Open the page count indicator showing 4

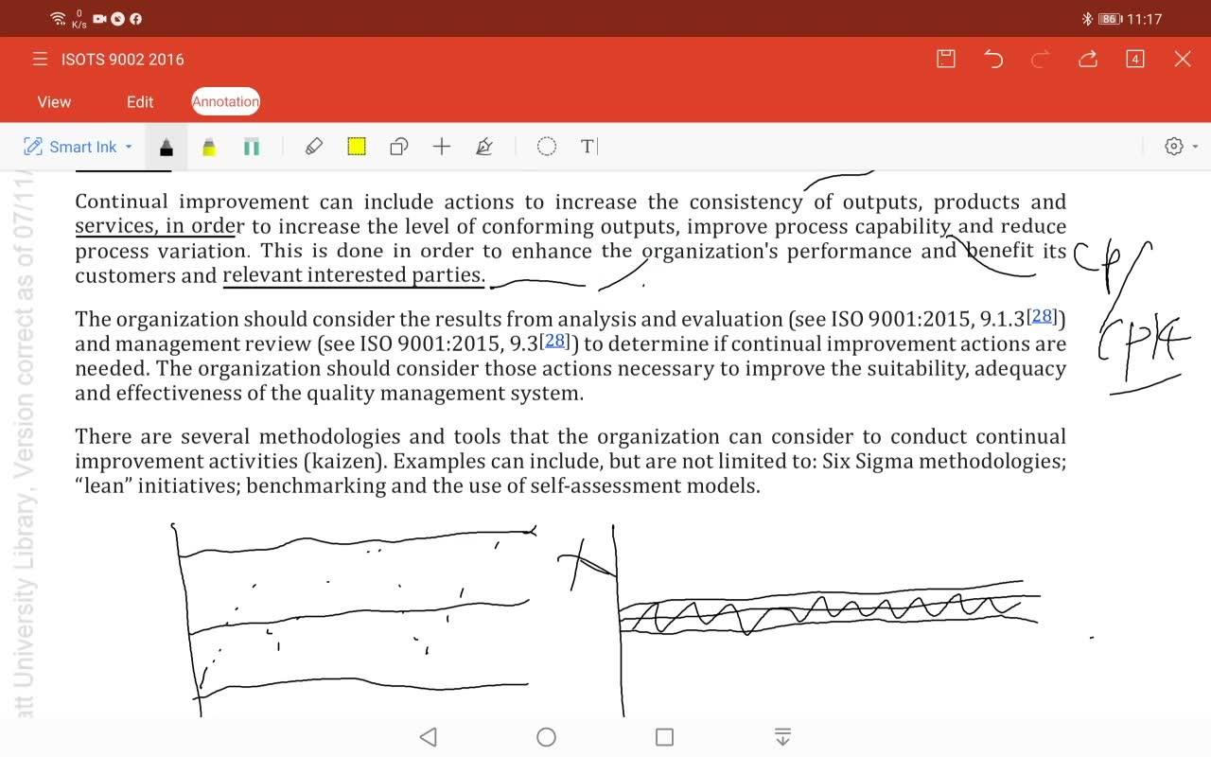click(x=1135, y=59)
